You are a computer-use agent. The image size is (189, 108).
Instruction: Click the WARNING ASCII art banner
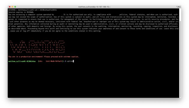point(37,47)
